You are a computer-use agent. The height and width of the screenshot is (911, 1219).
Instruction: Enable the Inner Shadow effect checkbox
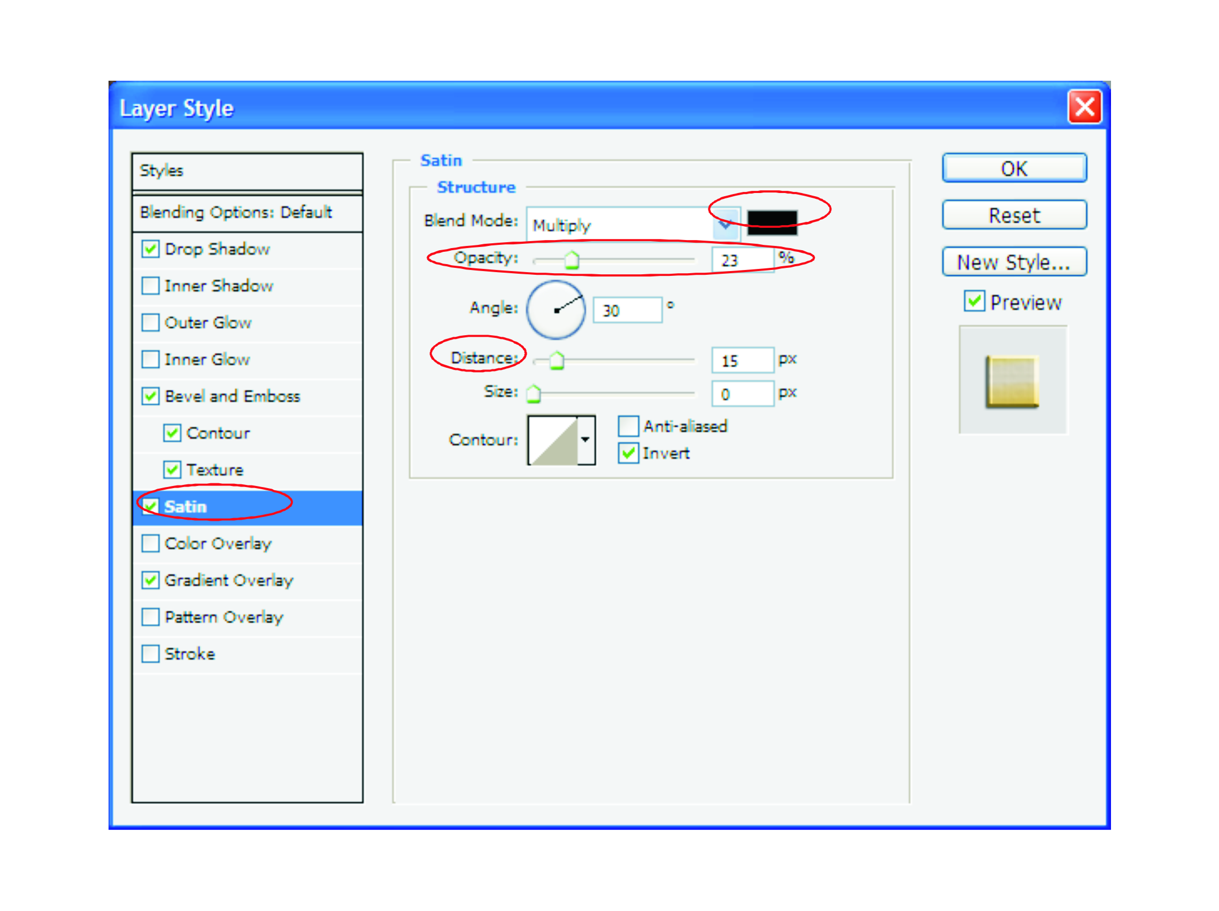tap(150, 285)
